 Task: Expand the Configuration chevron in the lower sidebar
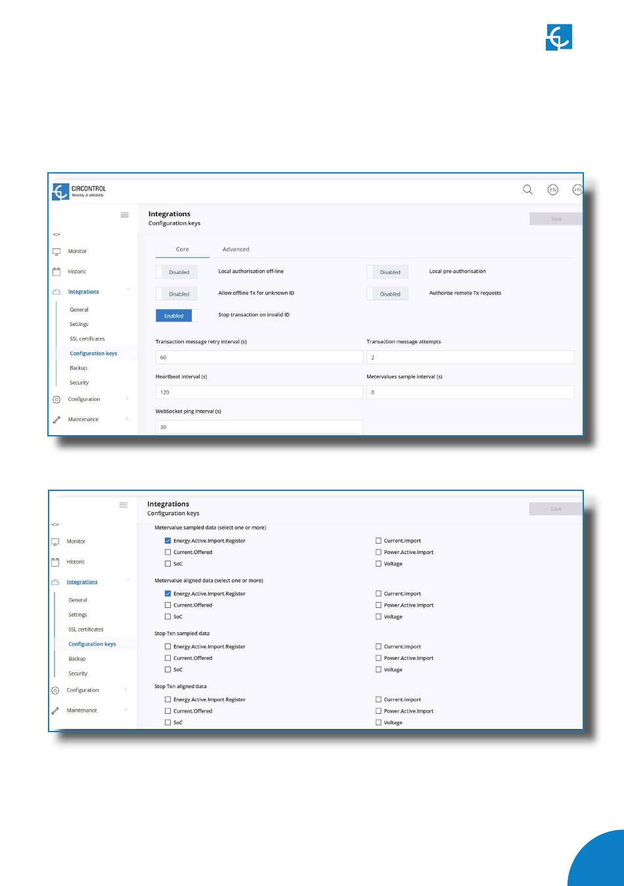click(x=125, y=689)
